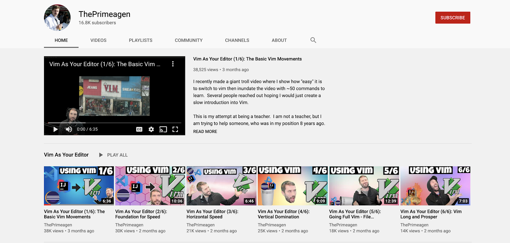
Task: Click ThePrimeagen under the 2/6 video
Action: click(x=129, y=225)
